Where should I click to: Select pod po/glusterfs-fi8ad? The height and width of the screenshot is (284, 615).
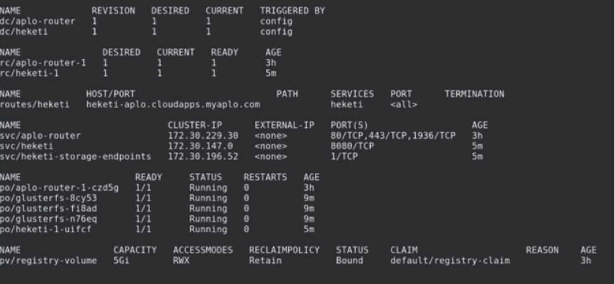(43, 208)
